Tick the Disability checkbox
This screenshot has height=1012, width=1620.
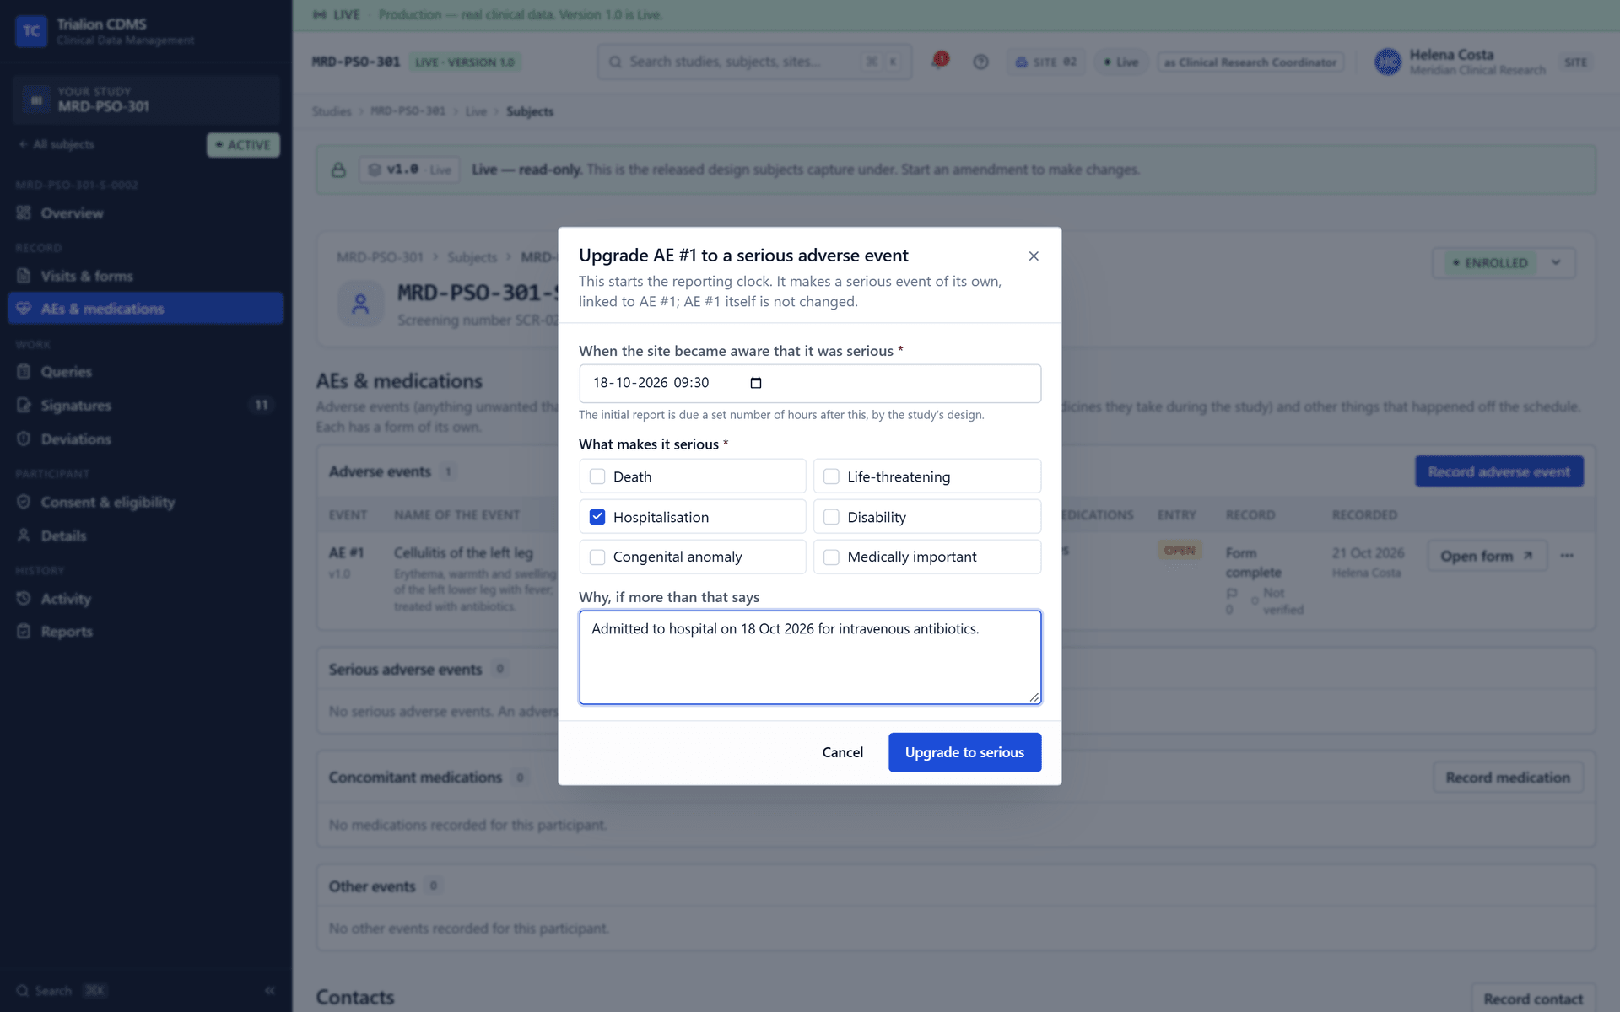[x=831, y=517]
